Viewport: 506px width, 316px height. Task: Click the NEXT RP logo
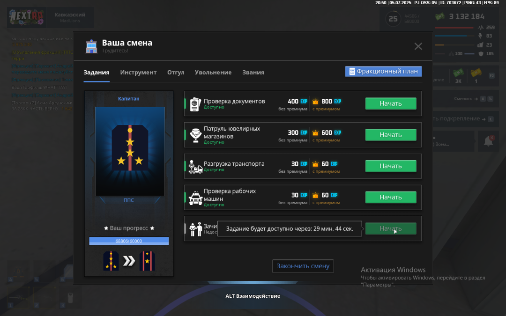26,17
